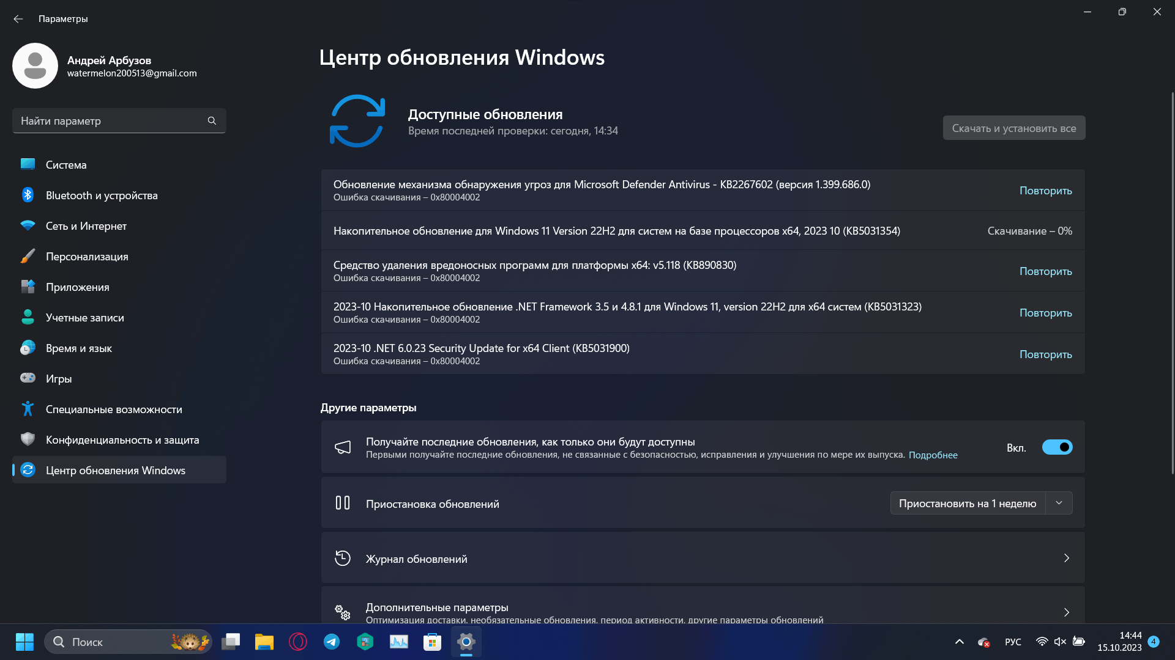Image resolution: width=1175 pixels, height=660 pixels.
Task: Open Microsoft Store from the taskbar
Action: (433, 642)
